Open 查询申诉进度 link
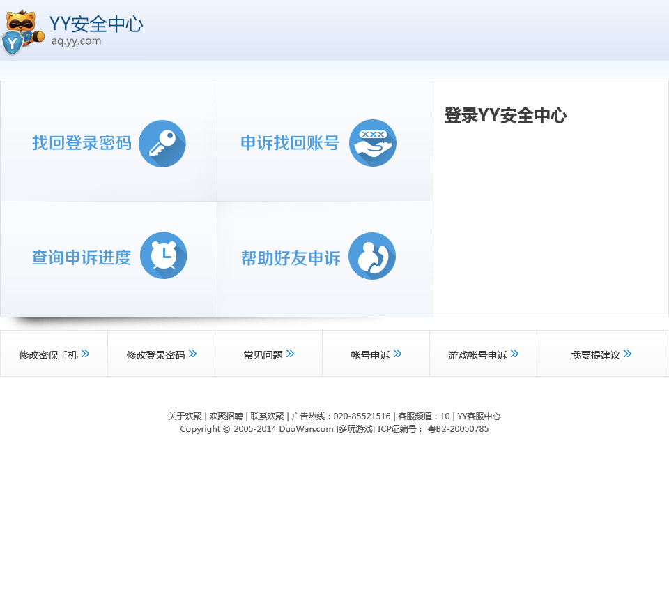This screenshot has width=669, height=609. pyautogui.click(x=82, y=257)
